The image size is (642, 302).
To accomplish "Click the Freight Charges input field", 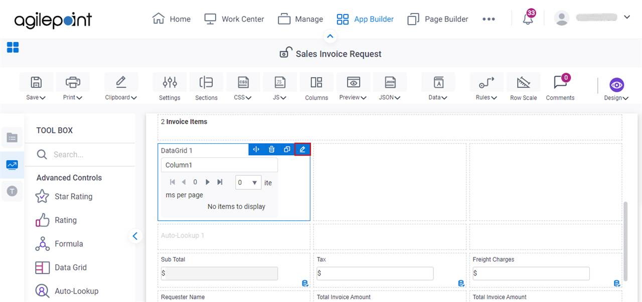I will tap(531, 273).
